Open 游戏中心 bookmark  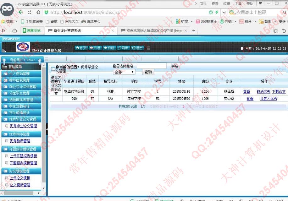91,21
